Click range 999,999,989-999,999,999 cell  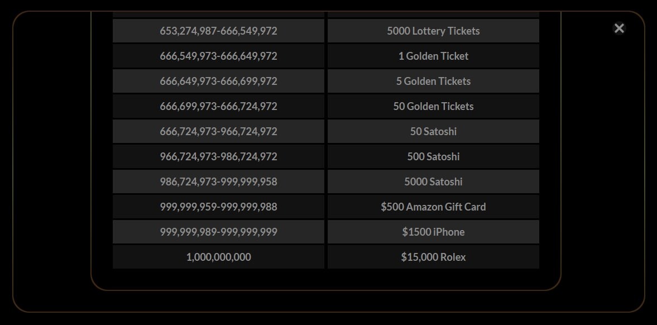coord(218,232)
